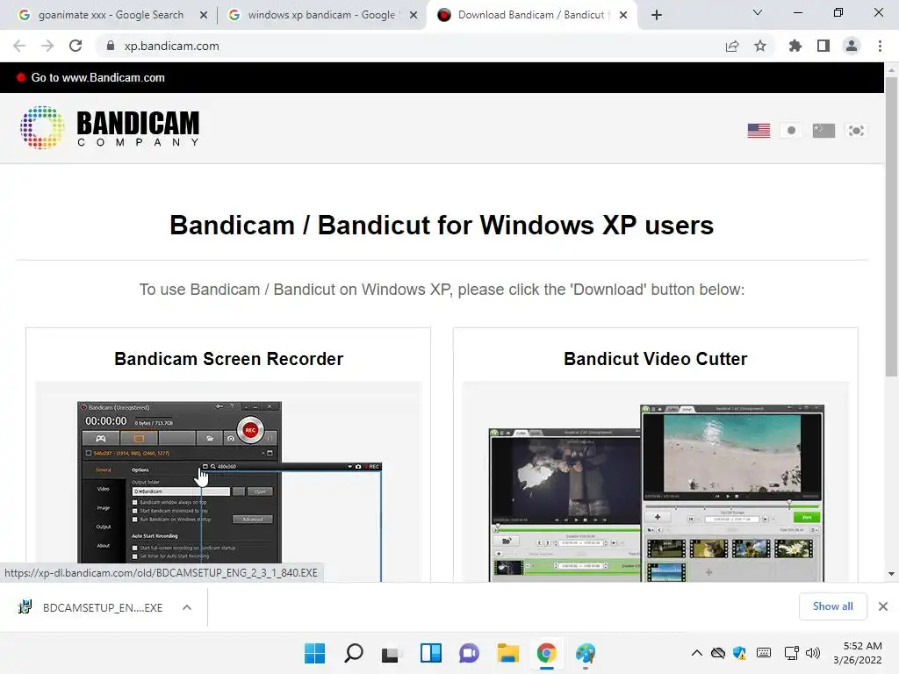Select the Korean flag language

(x=856, y=131)
